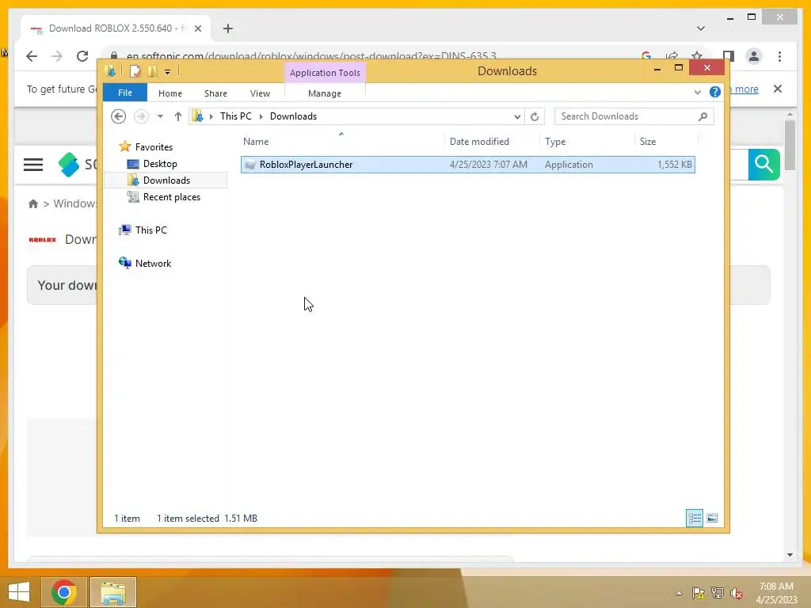This screenshot has width=811, height=608.
Task: Select This PC in navigation pane
Action: [150, 230]
